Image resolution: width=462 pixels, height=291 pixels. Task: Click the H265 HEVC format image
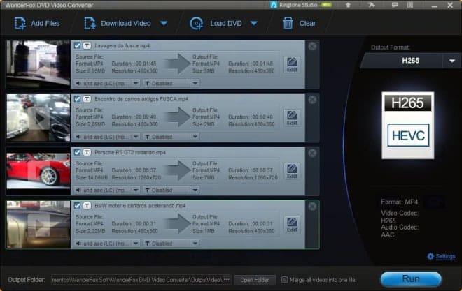pos(408,126)
